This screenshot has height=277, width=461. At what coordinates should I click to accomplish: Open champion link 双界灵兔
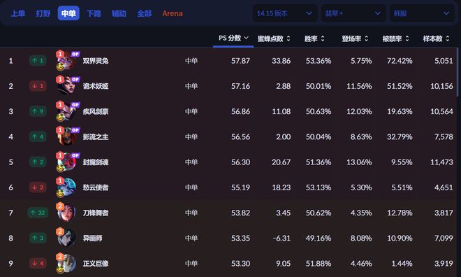click(x=96, y=61)
